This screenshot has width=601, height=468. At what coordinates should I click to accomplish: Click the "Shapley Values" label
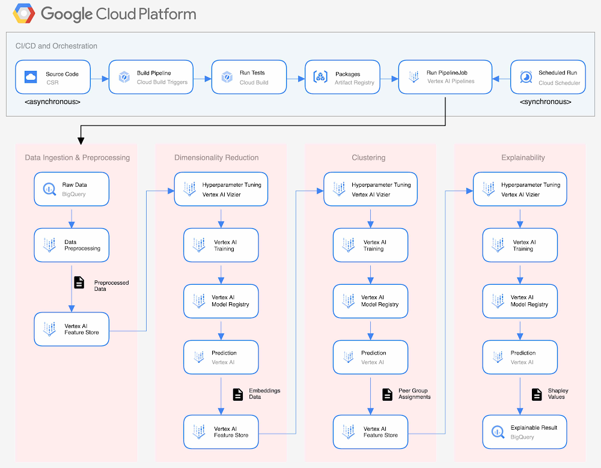(x=558, y=394)
